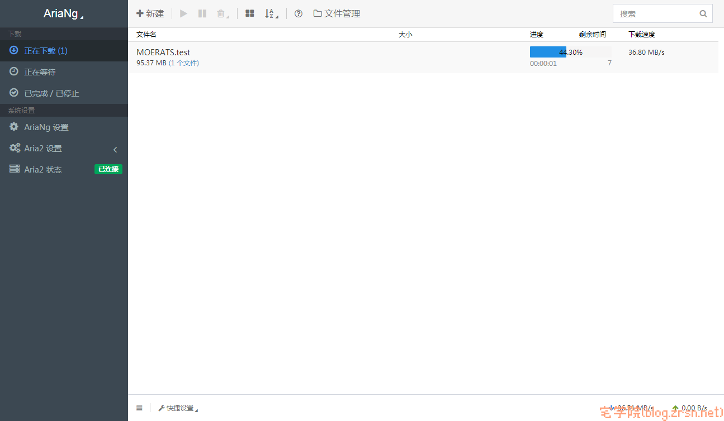Click the 44.30% progress bar
This screenshot has width=724, height=421.
[571, 52]
